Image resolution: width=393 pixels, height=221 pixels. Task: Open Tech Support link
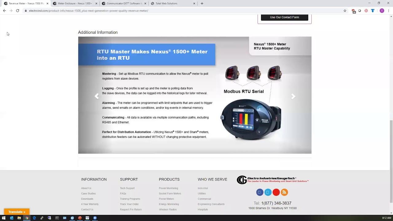[127, 188]
